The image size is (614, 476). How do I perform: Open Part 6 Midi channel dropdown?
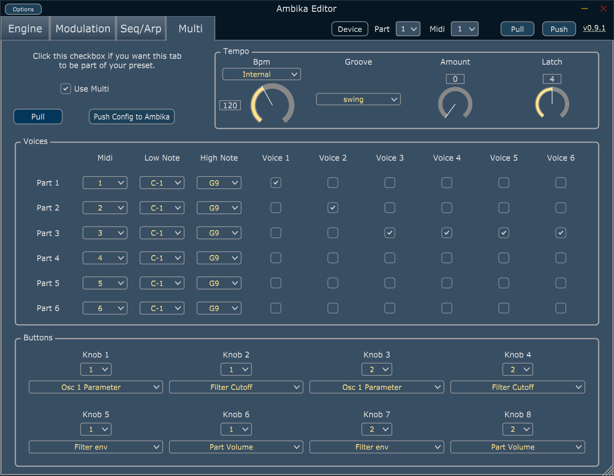(105, 308)
